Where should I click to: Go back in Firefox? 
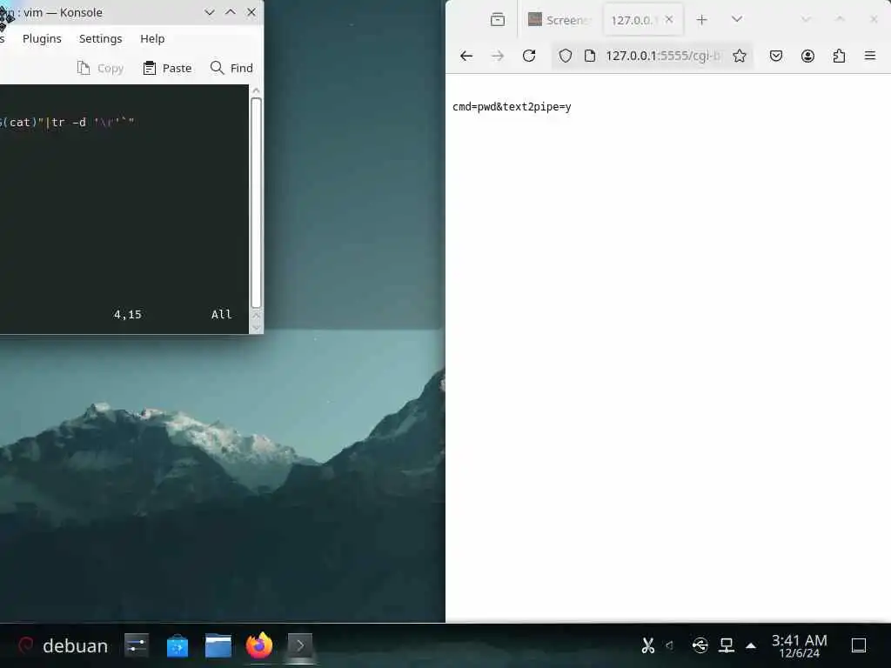point(466,56)
